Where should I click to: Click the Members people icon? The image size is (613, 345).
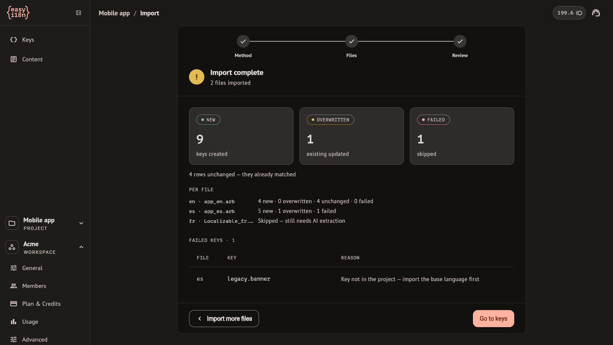[x=14, y=286]
